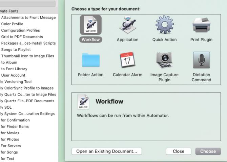Image resolution: width=227 pixels, height=162 pixels.
Task: Select the 'for Songs' action row
Action: [29, 152]
